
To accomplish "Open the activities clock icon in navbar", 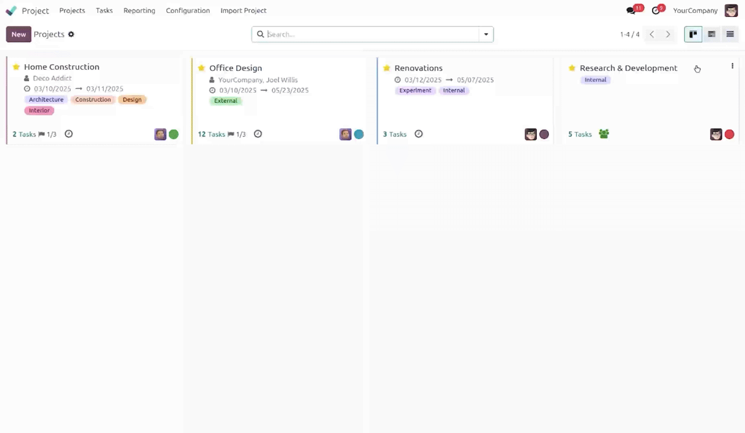I will click(x=656, y=11).
